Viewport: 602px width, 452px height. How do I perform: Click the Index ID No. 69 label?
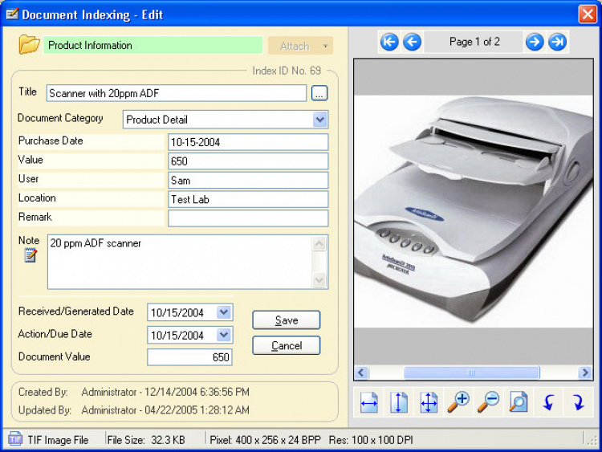click(287, 71)
